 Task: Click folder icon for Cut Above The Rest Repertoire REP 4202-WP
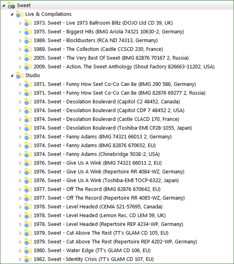point(28,242)
